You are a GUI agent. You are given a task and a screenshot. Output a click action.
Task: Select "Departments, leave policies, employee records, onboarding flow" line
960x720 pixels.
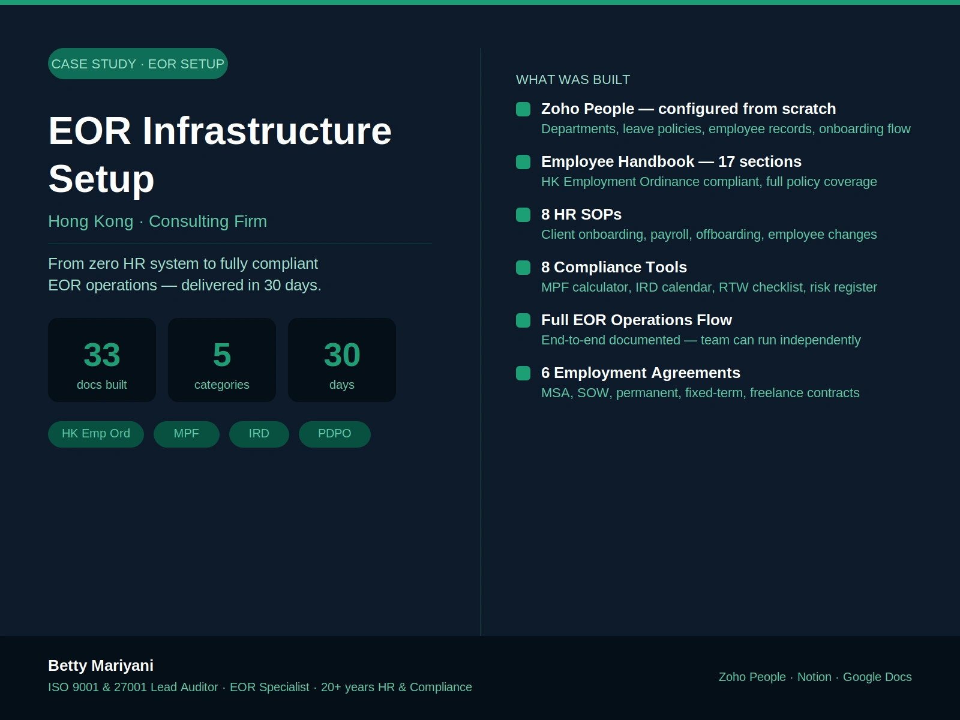pos(726,129)
